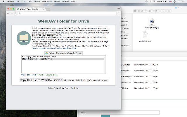Screen dimensions: 187x117
Task: Switch Finder to column view
Action: click(x=142, y=11)
